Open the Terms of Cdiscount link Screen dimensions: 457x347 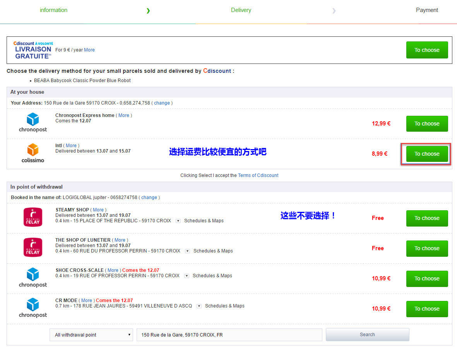258,175
